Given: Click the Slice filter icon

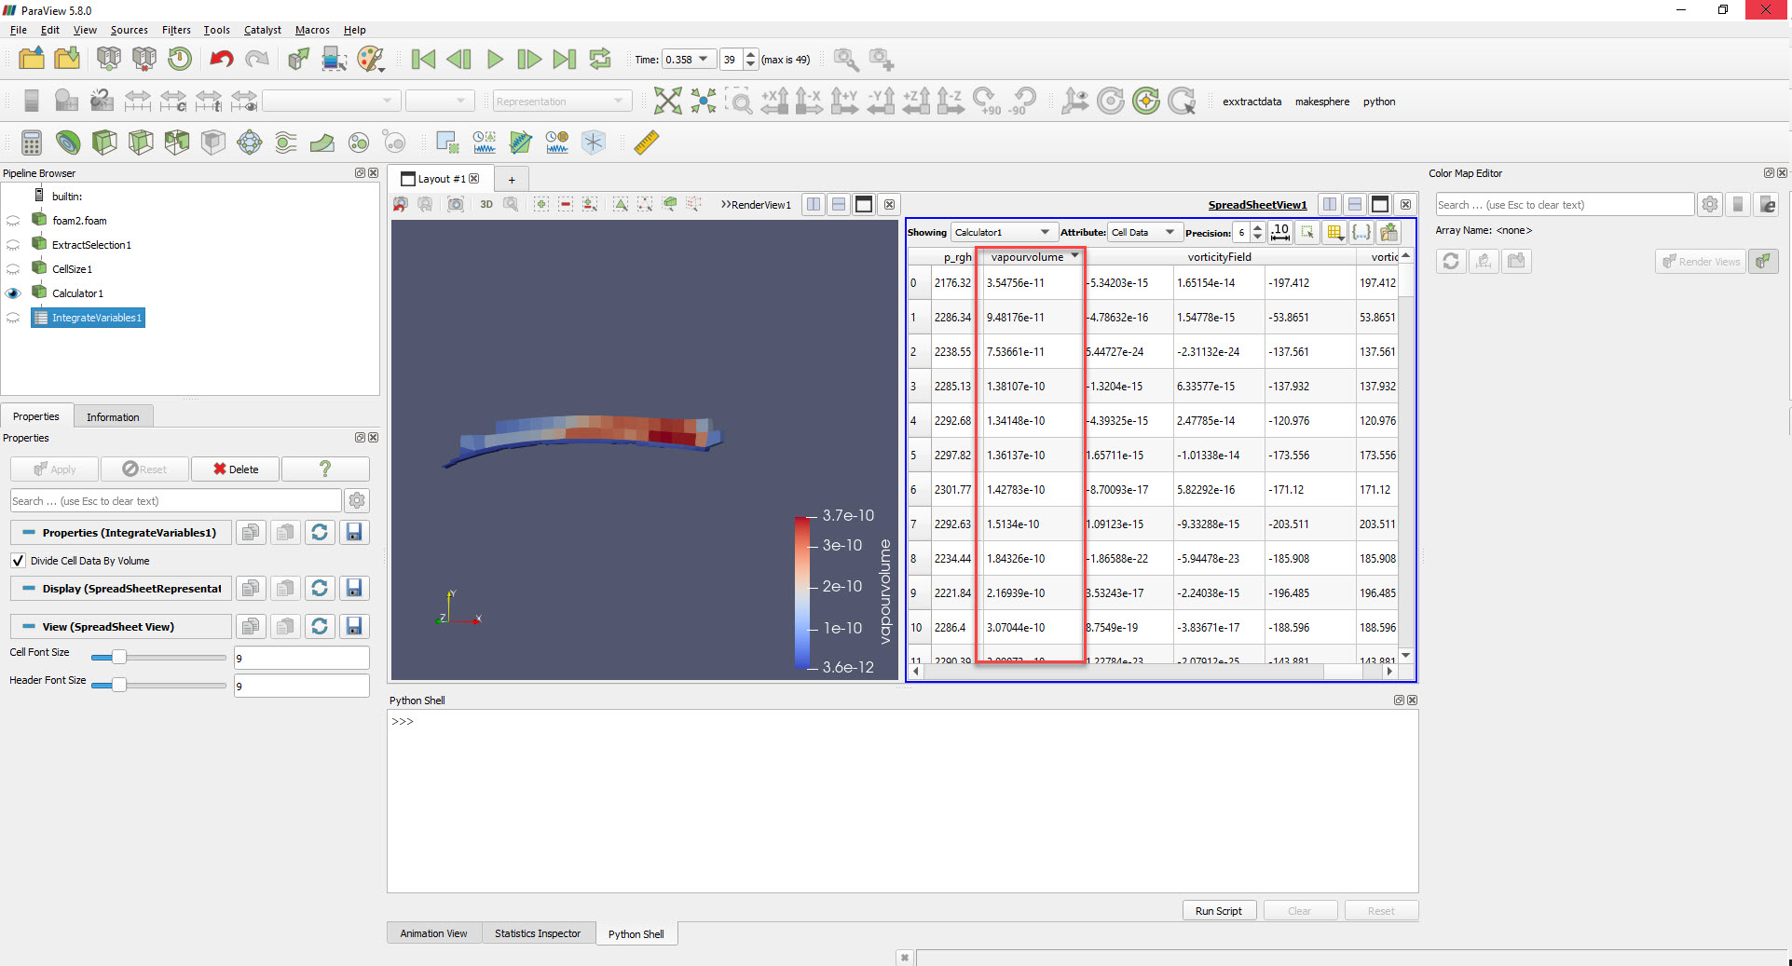Looking at the screenshot, I should coord(141,143).
